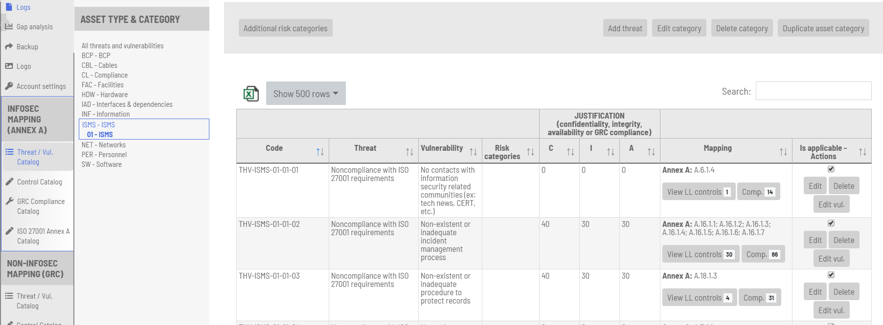This screenshot has height=325, width=883.
Task: Click the Add threat button
Action: [x=625, y=28]
